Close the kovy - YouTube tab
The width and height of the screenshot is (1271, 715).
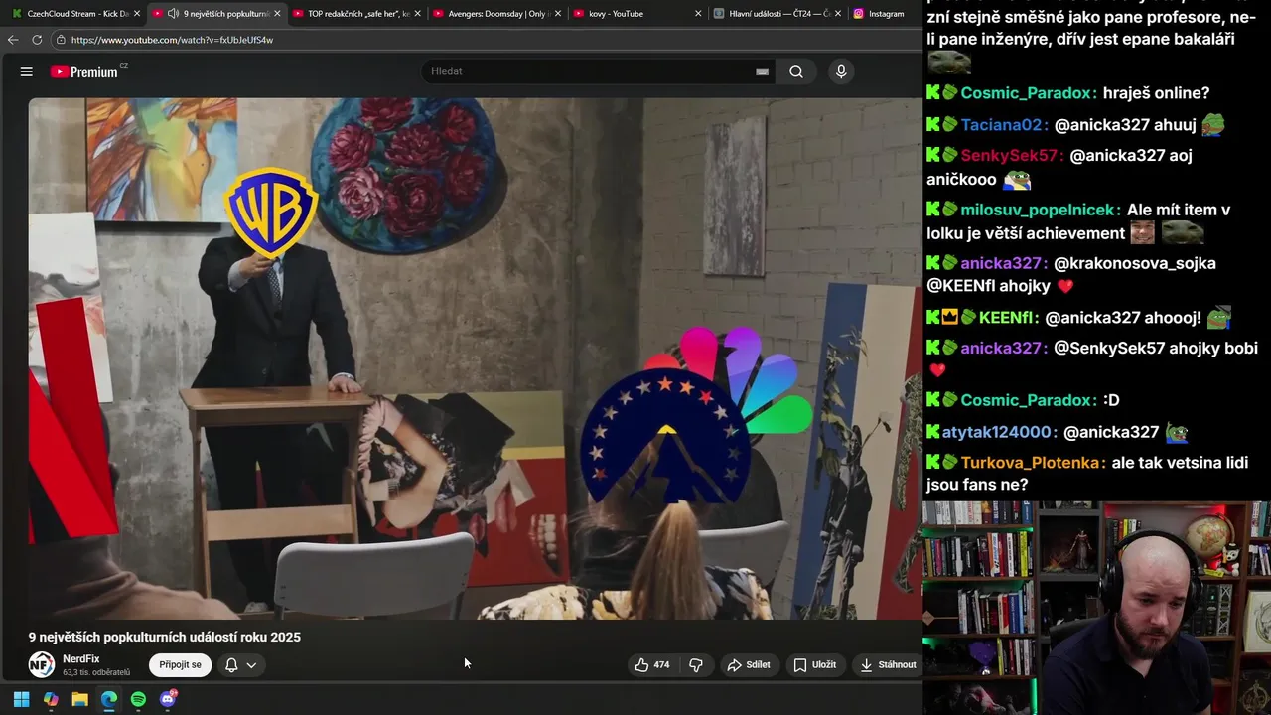coord(698,14)
